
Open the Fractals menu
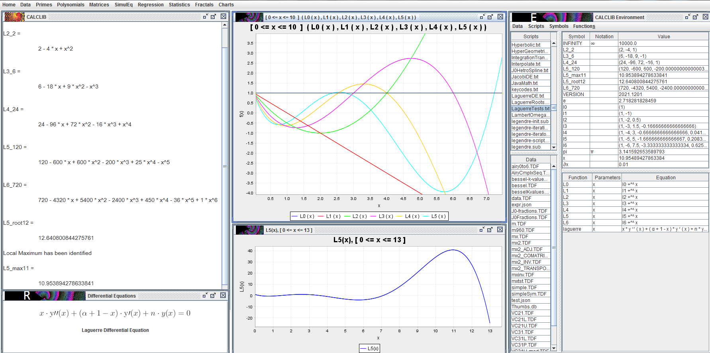204,5
